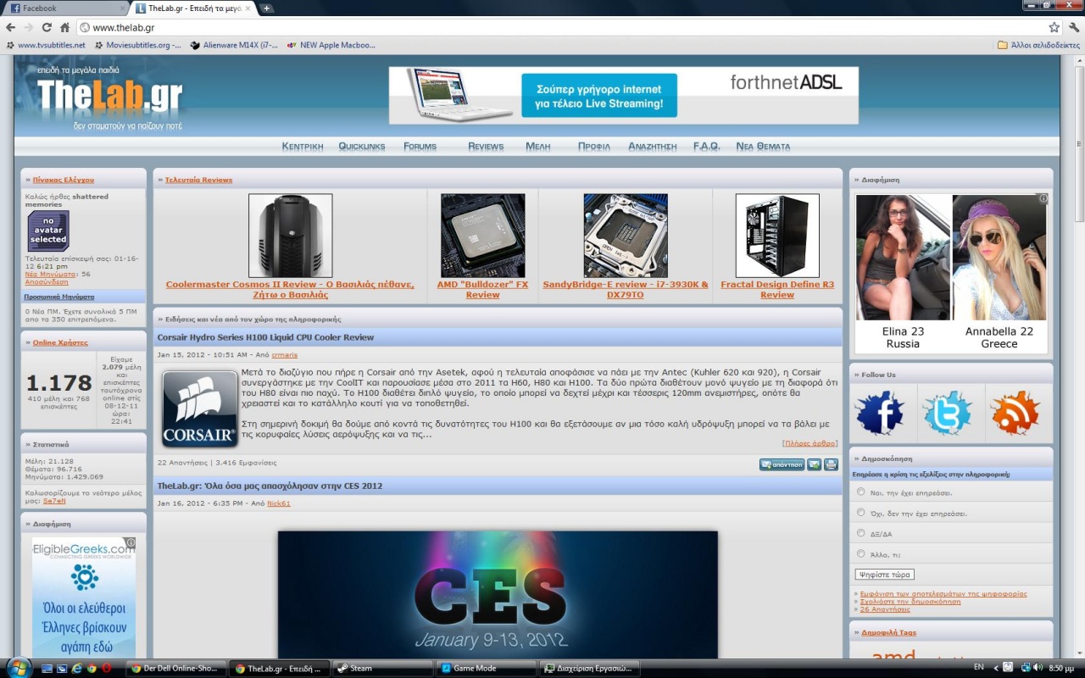Open the Reviews navigation item
The width and height of the screenshot is (1085, 678).
(x=486, y=147)
